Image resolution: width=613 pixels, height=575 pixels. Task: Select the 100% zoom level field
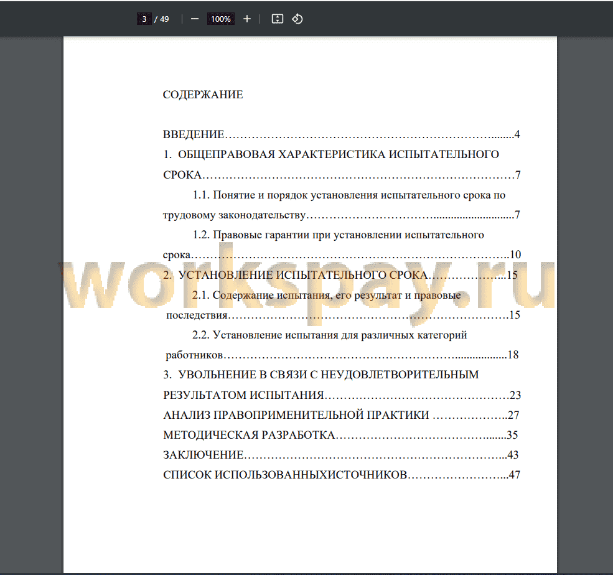220,19
